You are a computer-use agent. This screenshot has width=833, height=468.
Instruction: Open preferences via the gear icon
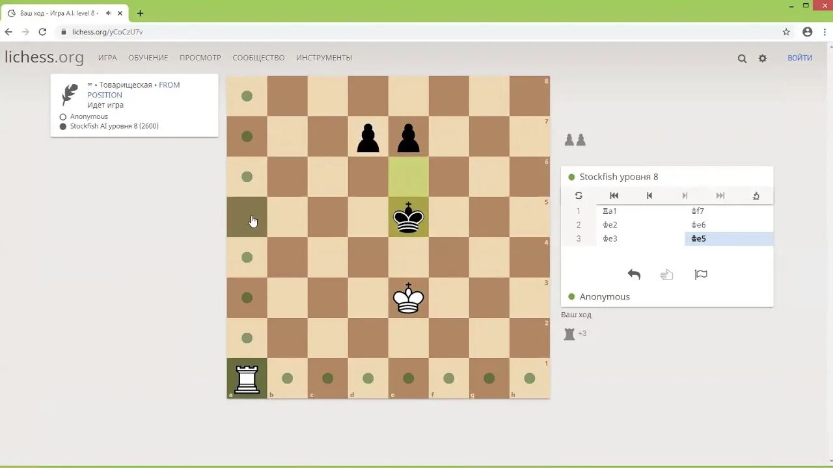coord(762,58)
